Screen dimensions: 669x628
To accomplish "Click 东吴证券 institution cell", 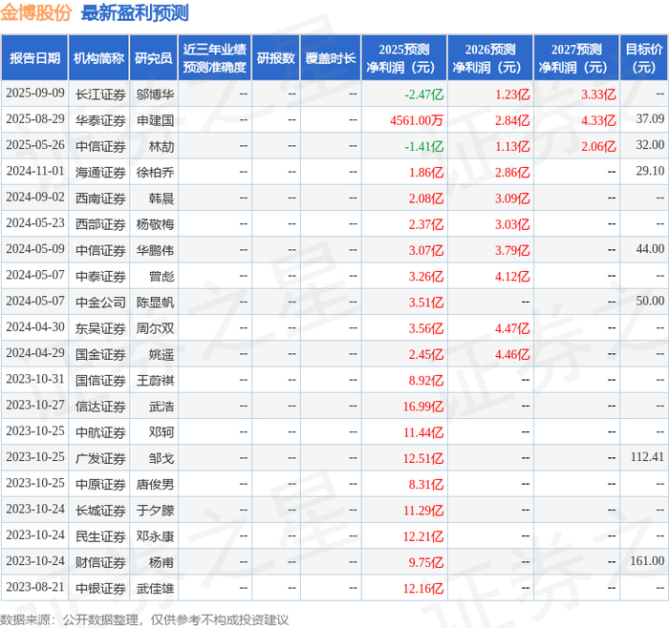I will (100, 328).
